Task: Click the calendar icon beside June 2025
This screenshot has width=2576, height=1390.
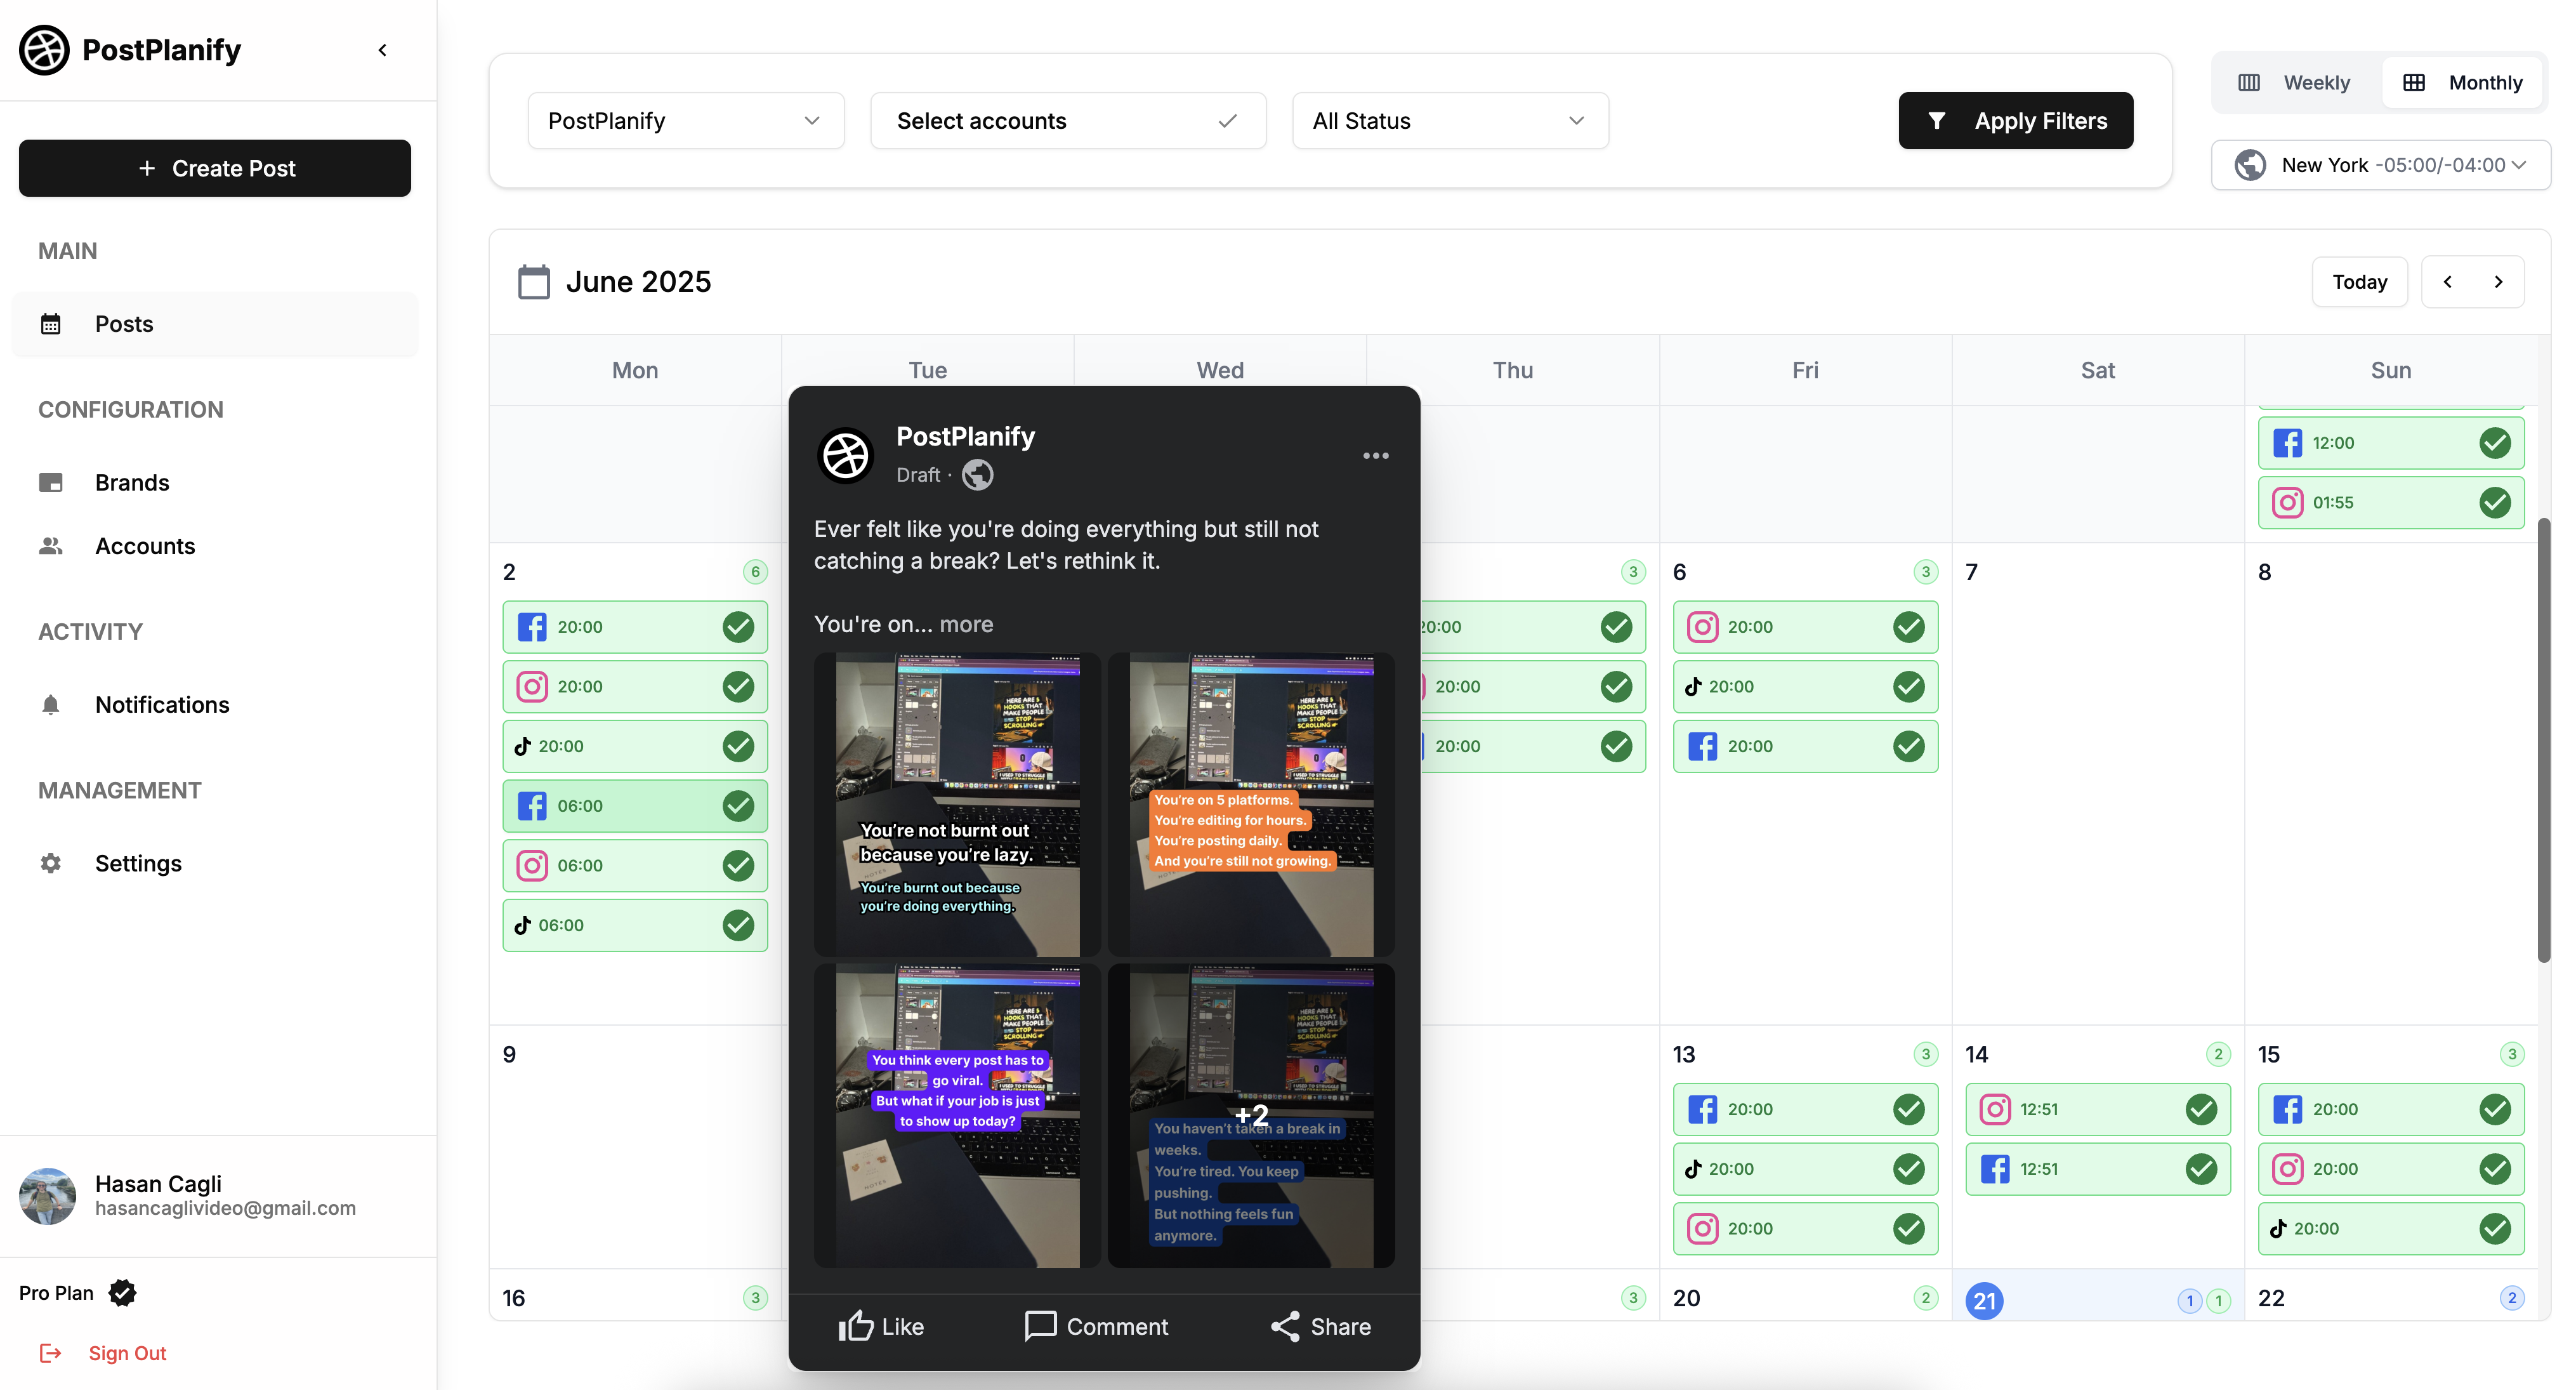Action: click(x=534, y=282)
